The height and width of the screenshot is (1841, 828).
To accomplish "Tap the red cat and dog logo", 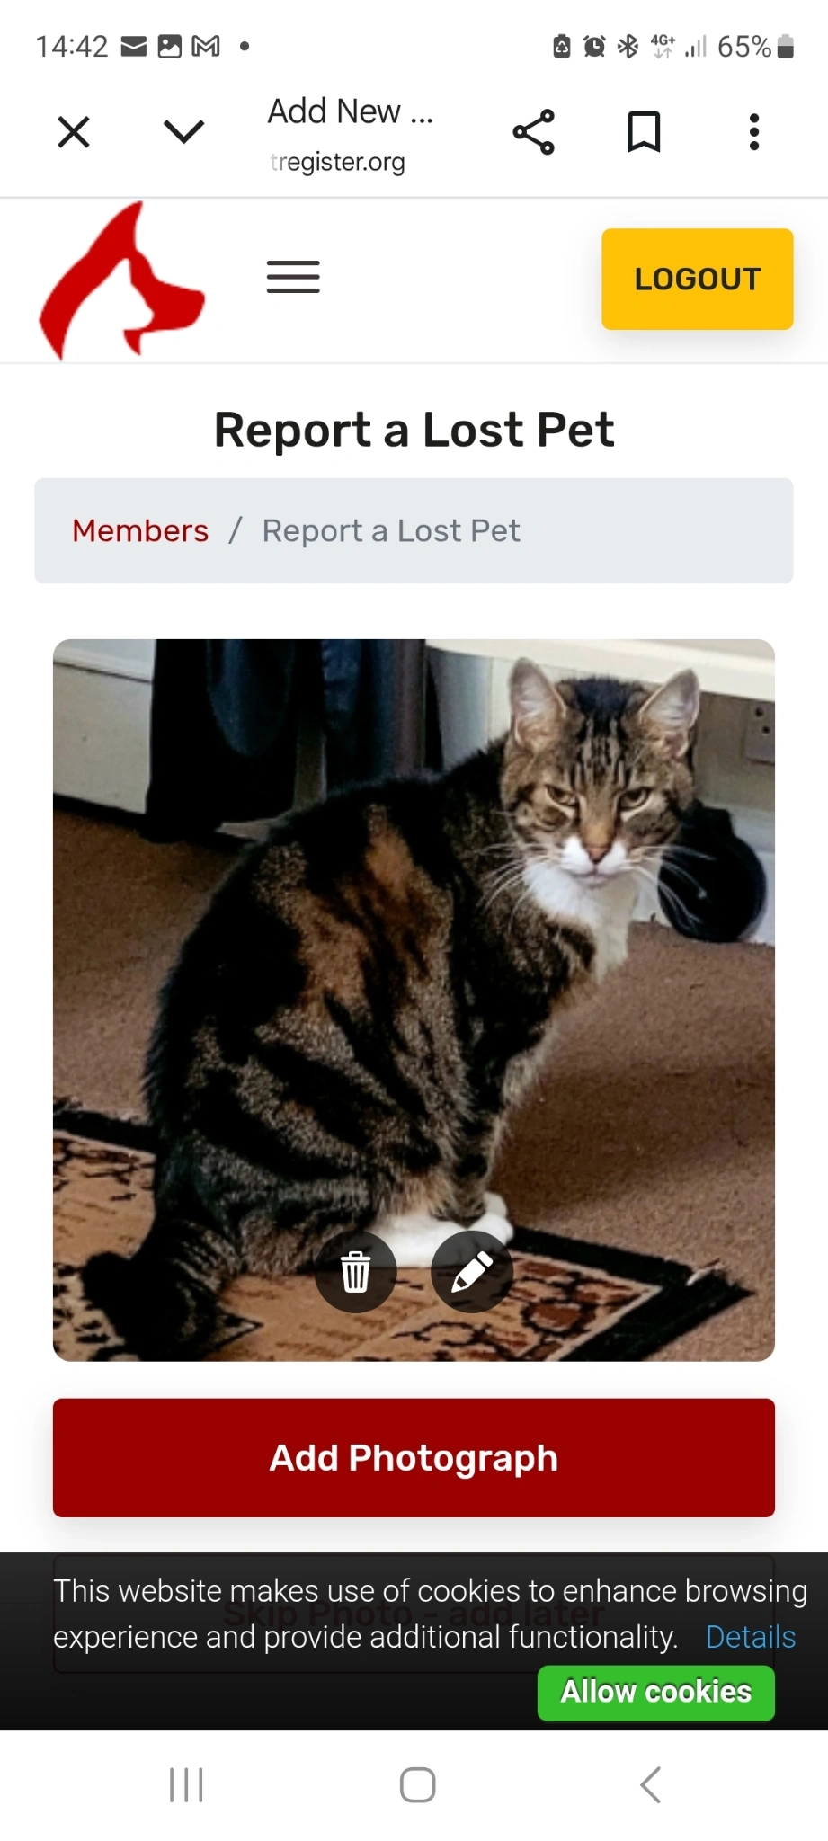I will (x=122, y=280).
